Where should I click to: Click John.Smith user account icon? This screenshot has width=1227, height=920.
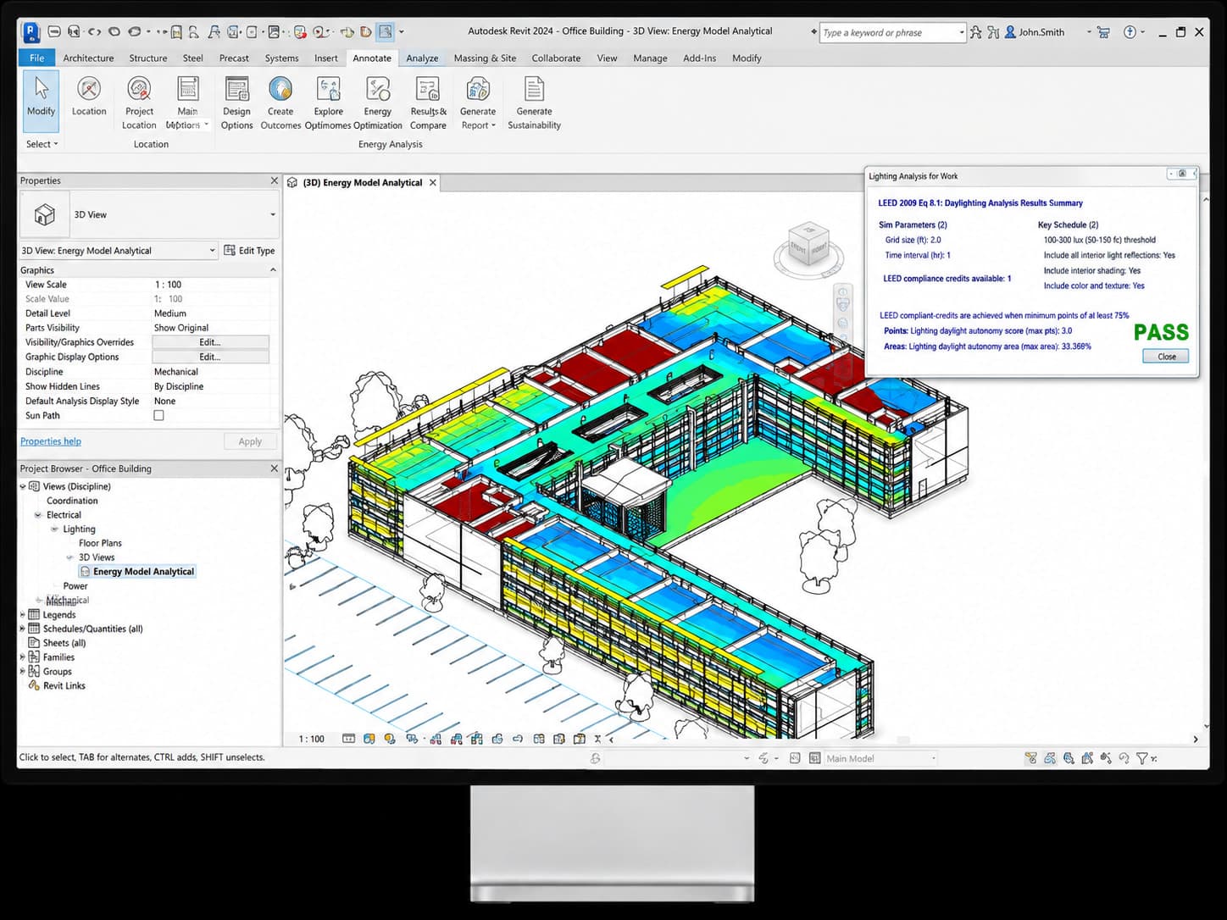pyautogui.click(x=1010, y=32)
